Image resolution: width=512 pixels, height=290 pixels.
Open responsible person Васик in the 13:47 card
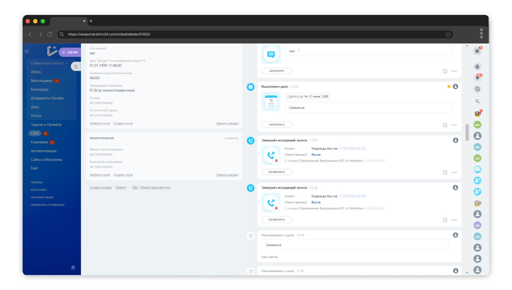(316, 154)
